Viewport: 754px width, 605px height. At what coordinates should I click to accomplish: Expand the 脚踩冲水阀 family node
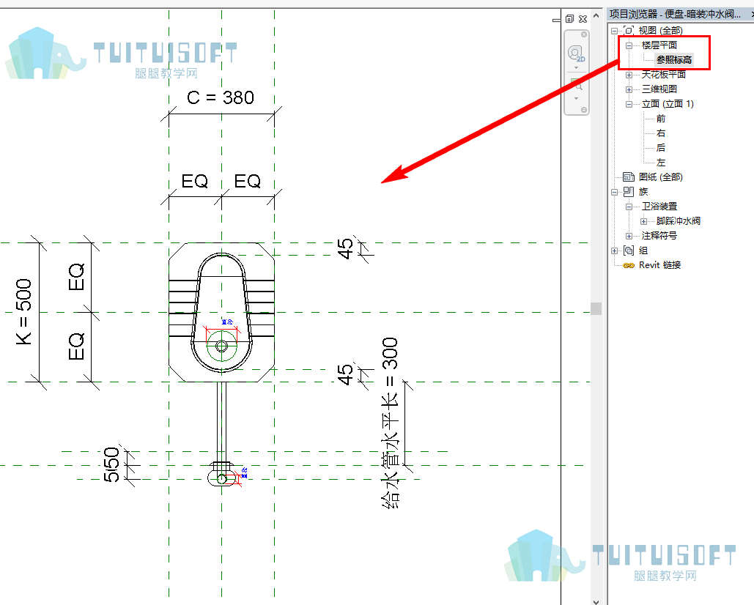click(x=643, y=221)
